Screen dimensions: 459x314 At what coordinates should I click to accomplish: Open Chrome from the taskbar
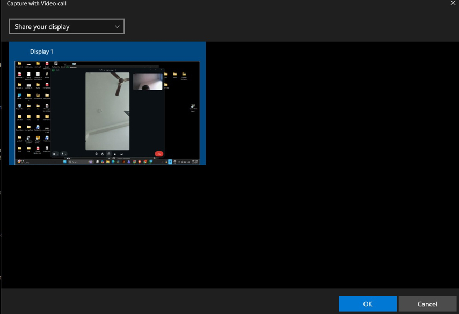pyautogui.click(x=144, y=161)
